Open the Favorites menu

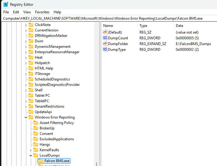click(x=42, y=12)
